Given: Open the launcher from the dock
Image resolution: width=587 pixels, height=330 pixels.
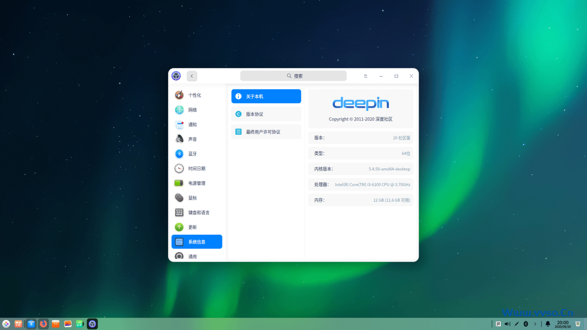Looking at the screenshot, I should (x=6, y=324).
